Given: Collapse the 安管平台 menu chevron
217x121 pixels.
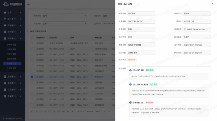Looking at the screenshot, I should (x=21, y=39).
